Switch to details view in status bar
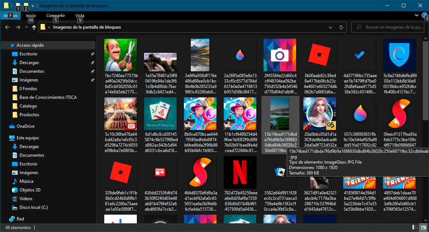Viewport: 429px width, 232px height. click(415, 227)
